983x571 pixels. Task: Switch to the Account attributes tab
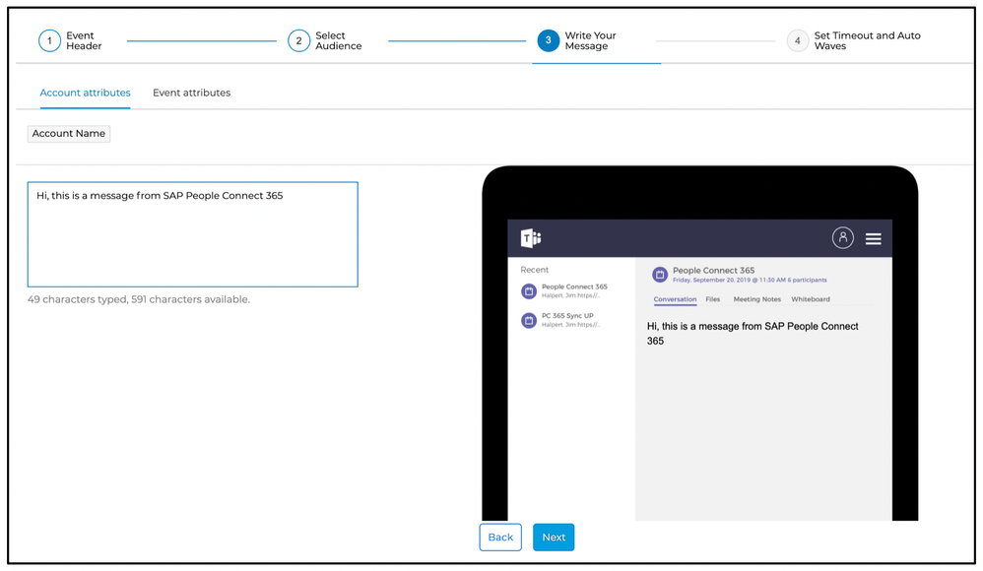(86, 93)
